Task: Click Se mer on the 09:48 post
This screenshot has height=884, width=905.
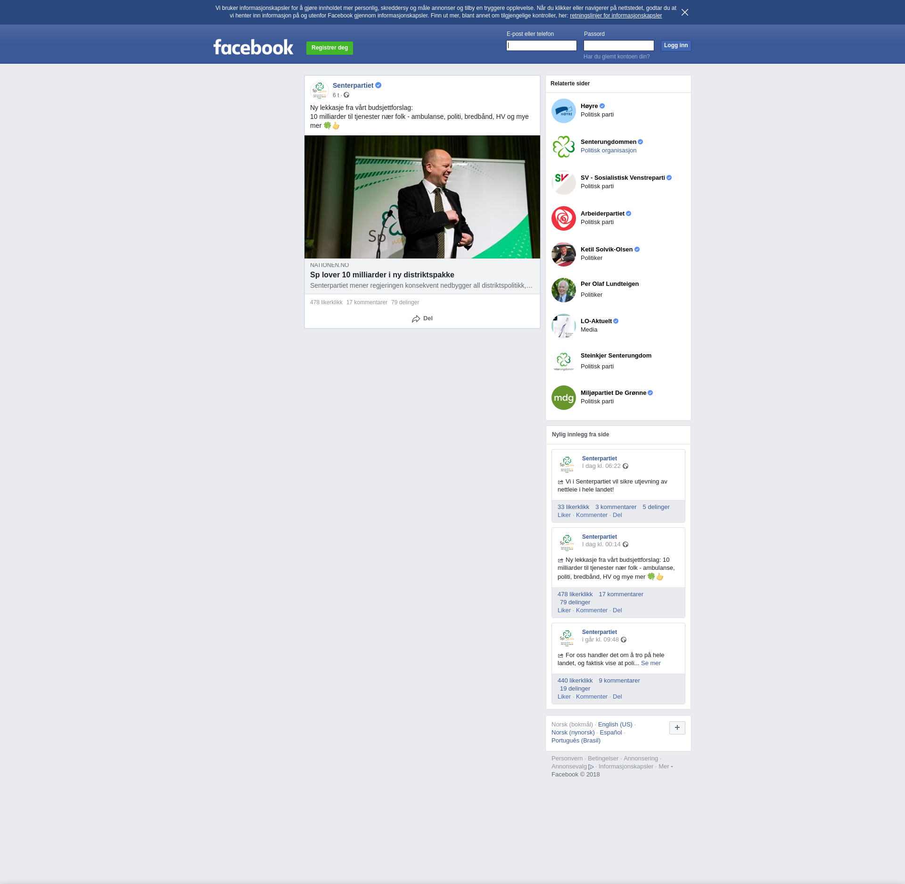Action: 650,663
